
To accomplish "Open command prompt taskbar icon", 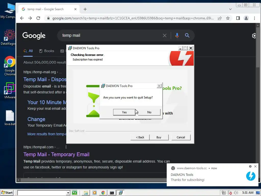I will point(112,193).
